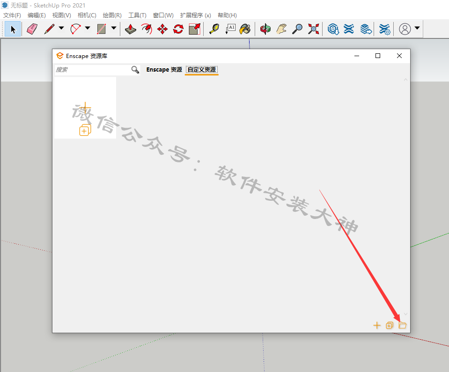Image resolution: width=449 pixels, height=372 pixels.
Task: Select the Move tool
Action: (162, 29)
